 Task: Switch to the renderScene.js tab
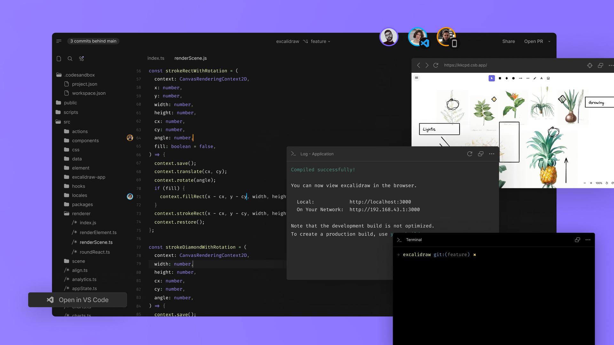point(190,58)
